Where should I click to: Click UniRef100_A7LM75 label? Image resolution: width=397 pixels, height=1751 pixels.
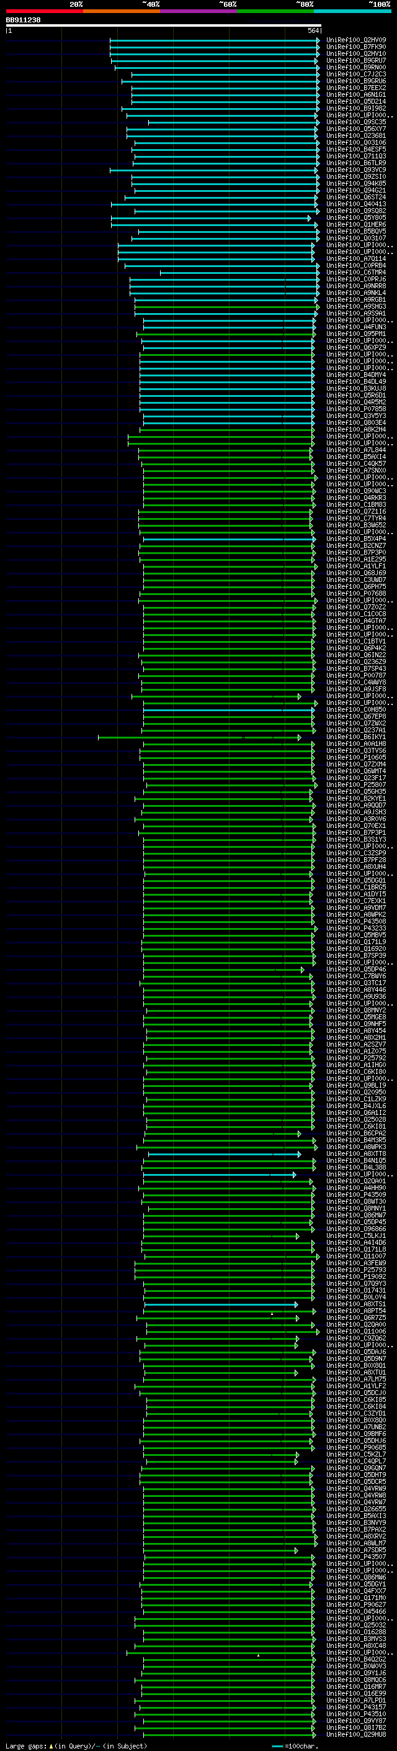[x=355, y=1379]
